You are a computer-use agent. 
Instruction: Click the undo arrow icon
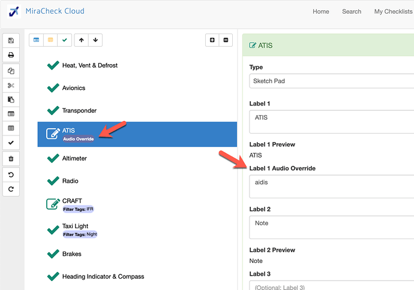(11, 175)
